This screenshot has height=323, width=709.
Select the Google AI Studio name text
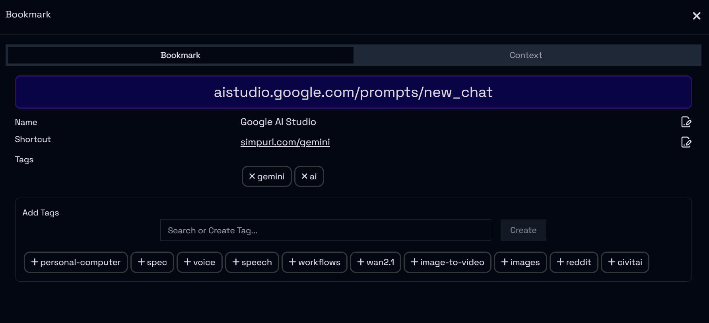coord(278,122)
